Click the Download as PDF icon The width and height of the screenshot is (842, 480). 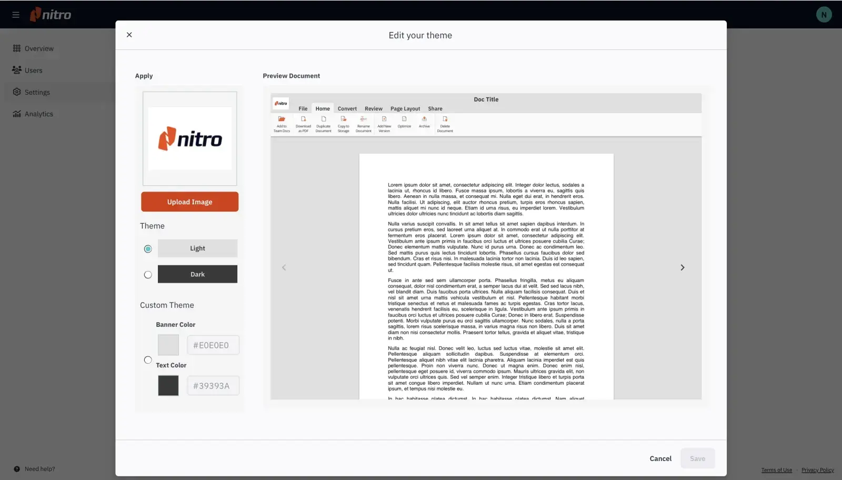303,119
